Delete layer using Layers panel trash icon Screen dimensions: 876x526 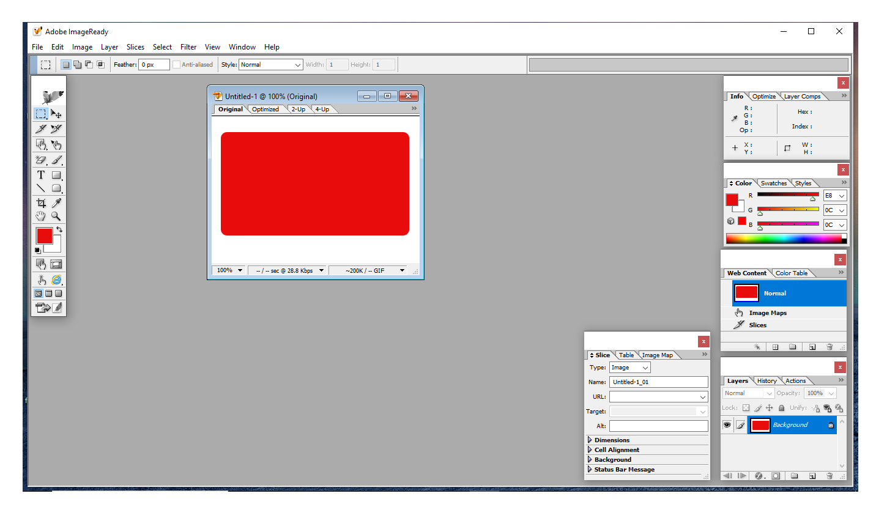point(830,476)
